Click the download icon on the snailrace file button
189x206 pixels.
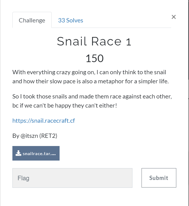(18, 153)
